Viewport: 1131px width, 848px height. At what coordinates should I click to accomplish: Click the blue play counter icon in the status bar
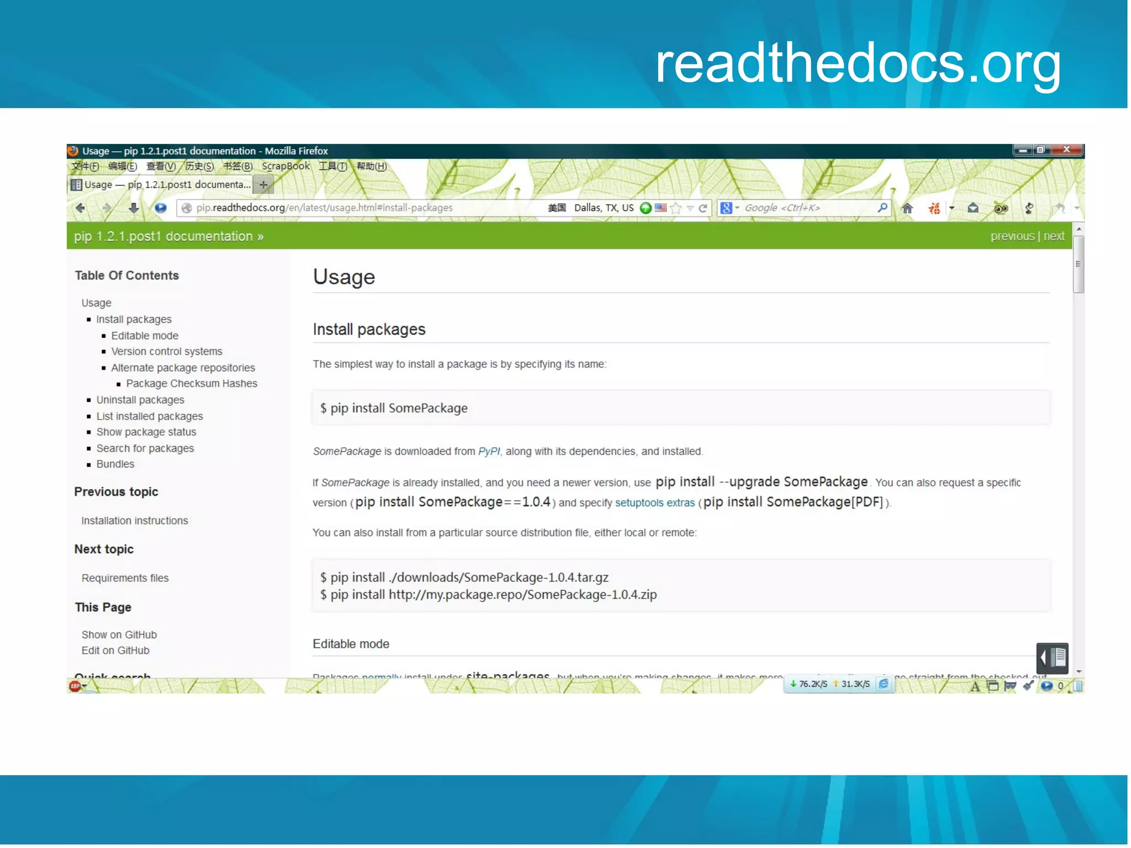click(1046, 686)
